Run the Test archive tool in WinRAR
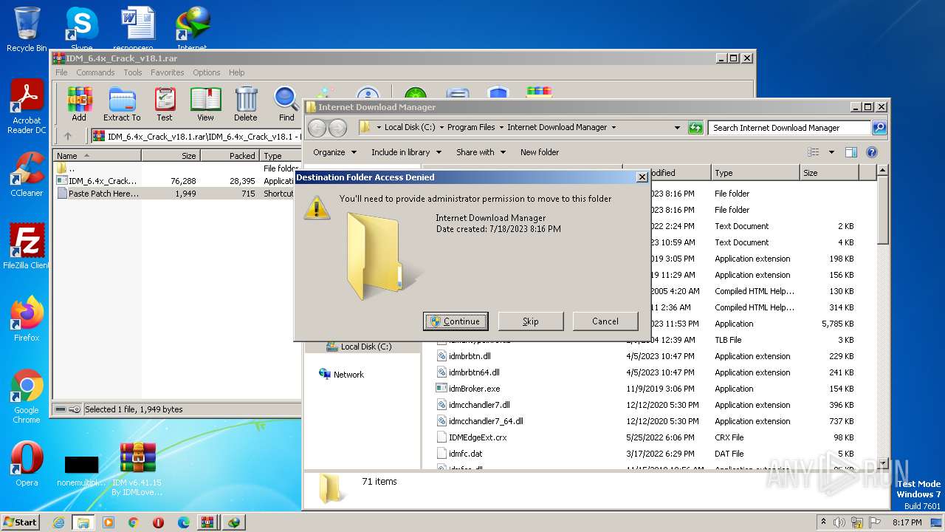Screen dimensions: 945x532 coord(165,104)
